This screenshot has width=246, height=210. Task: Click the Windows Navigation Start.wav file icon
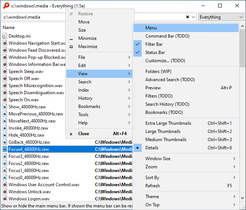pyautogui.click(x=5, y=43)
